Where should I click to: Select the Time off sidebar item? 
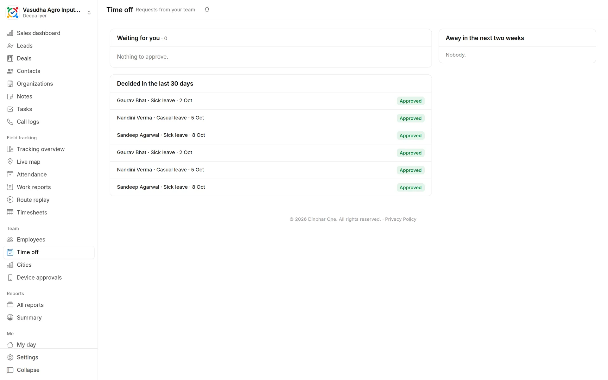pos(49,252)
